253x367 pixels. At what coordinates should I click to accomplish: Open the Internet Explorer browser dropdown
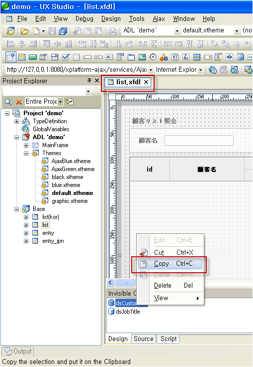(200, 70)
